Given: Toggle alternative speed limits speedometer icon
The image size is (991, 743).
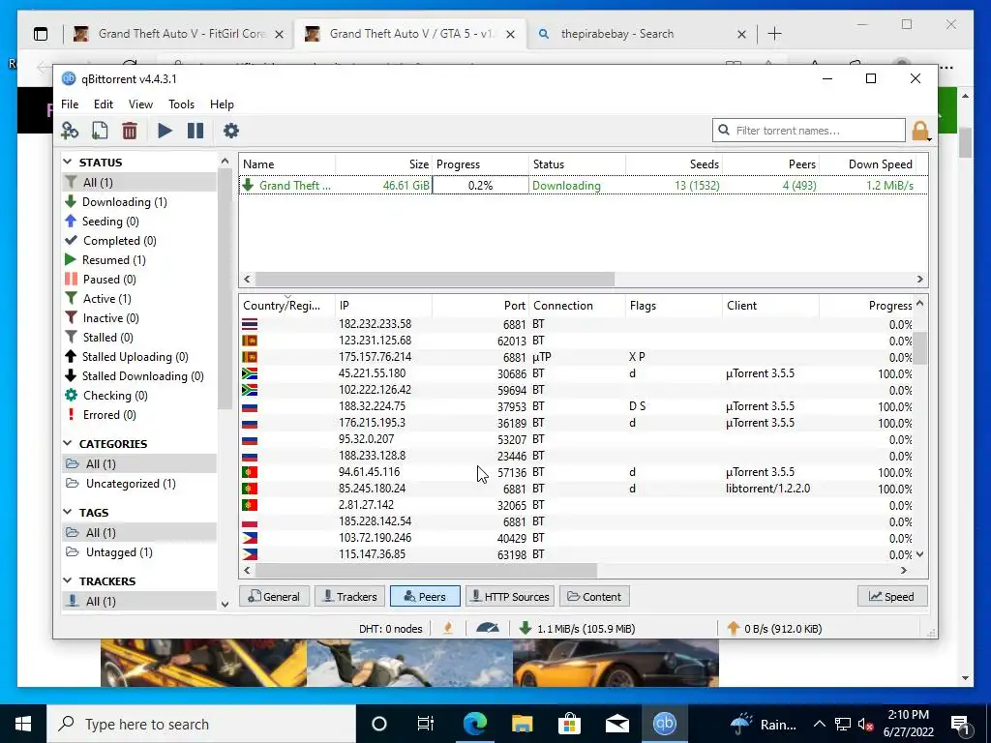Looking at the screenshot, I should pyautogui.click(x=488, y=628).
